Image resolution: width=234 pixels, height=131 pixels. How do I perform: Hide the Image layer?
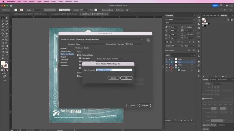tap(167, 65)
